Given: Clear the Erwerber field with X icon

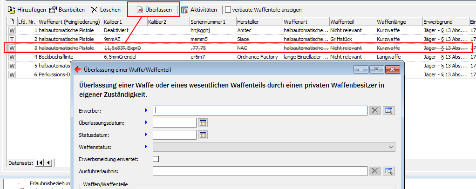Looking at the screenshot, I should (375, 110).
